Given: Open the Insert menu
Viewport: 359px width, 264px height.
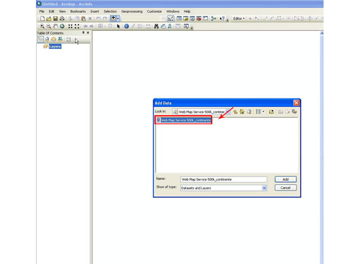Looking at the screenshot, I should tap(95, 11).
